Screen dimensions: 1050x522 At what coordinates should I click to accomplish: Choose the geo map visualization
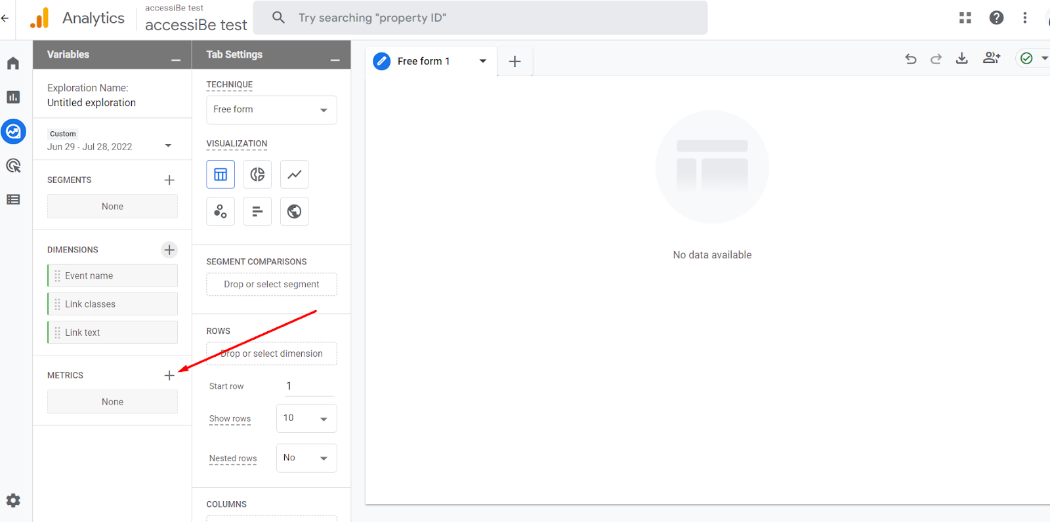tap(294, 211)
